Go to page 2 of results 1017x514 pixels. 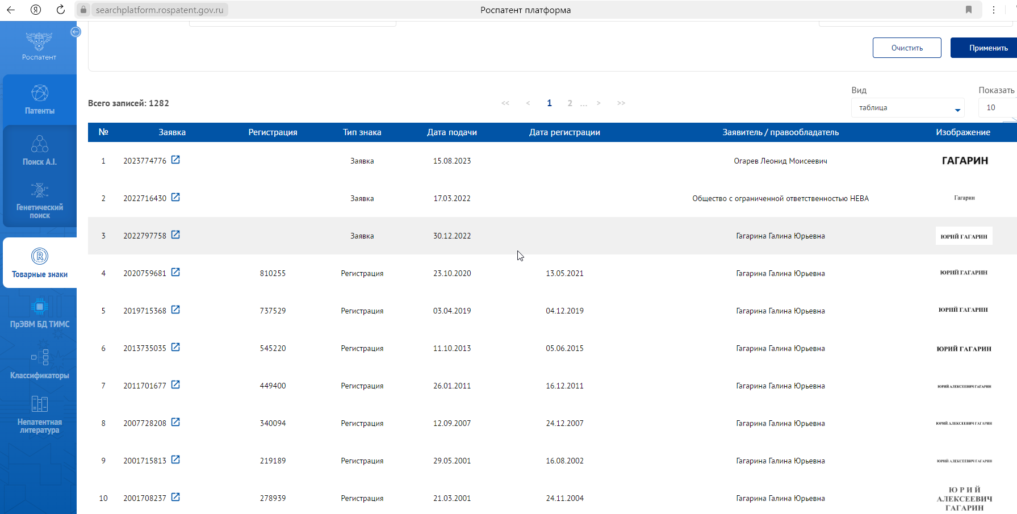570,103
